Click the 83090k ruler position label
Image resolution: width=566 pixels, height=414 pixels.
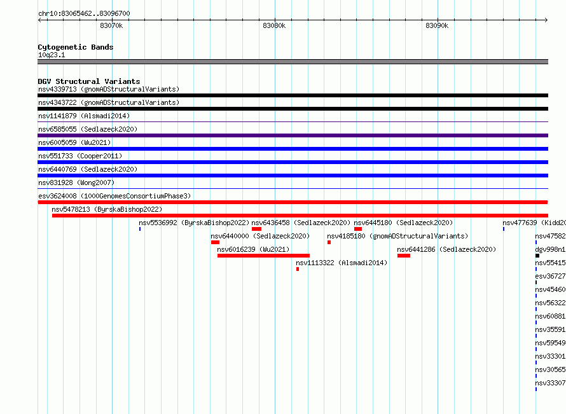[437, 25]
